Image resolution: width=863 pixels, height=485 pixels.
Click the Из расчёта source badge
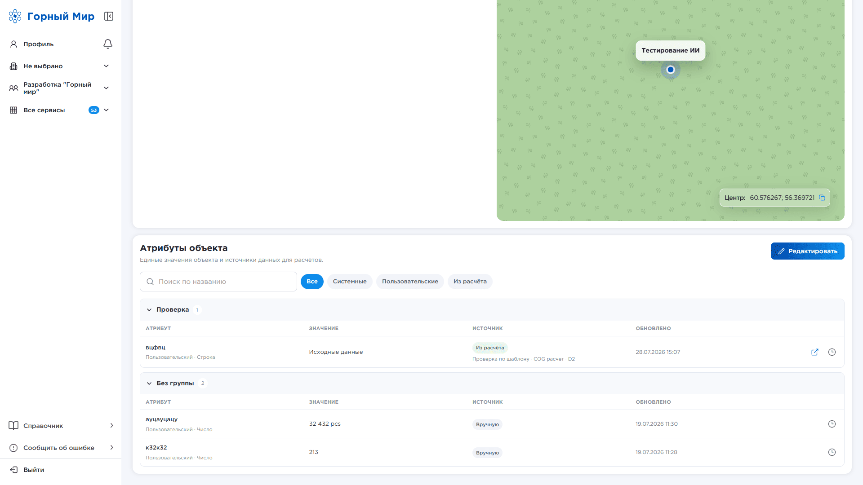(490, 348)
